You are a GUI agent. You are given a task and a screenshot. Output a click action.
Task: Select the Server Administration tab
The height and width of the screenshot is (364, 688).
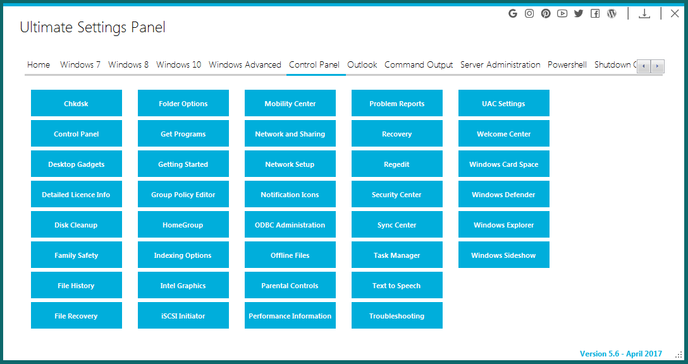click(500, 64)
